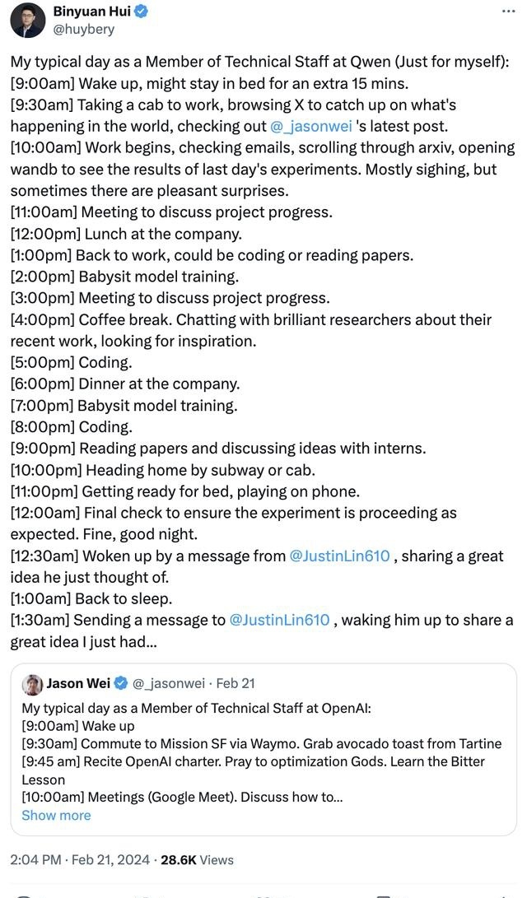Click the verified badge beside Binyuan Hui

click(141, 11)
